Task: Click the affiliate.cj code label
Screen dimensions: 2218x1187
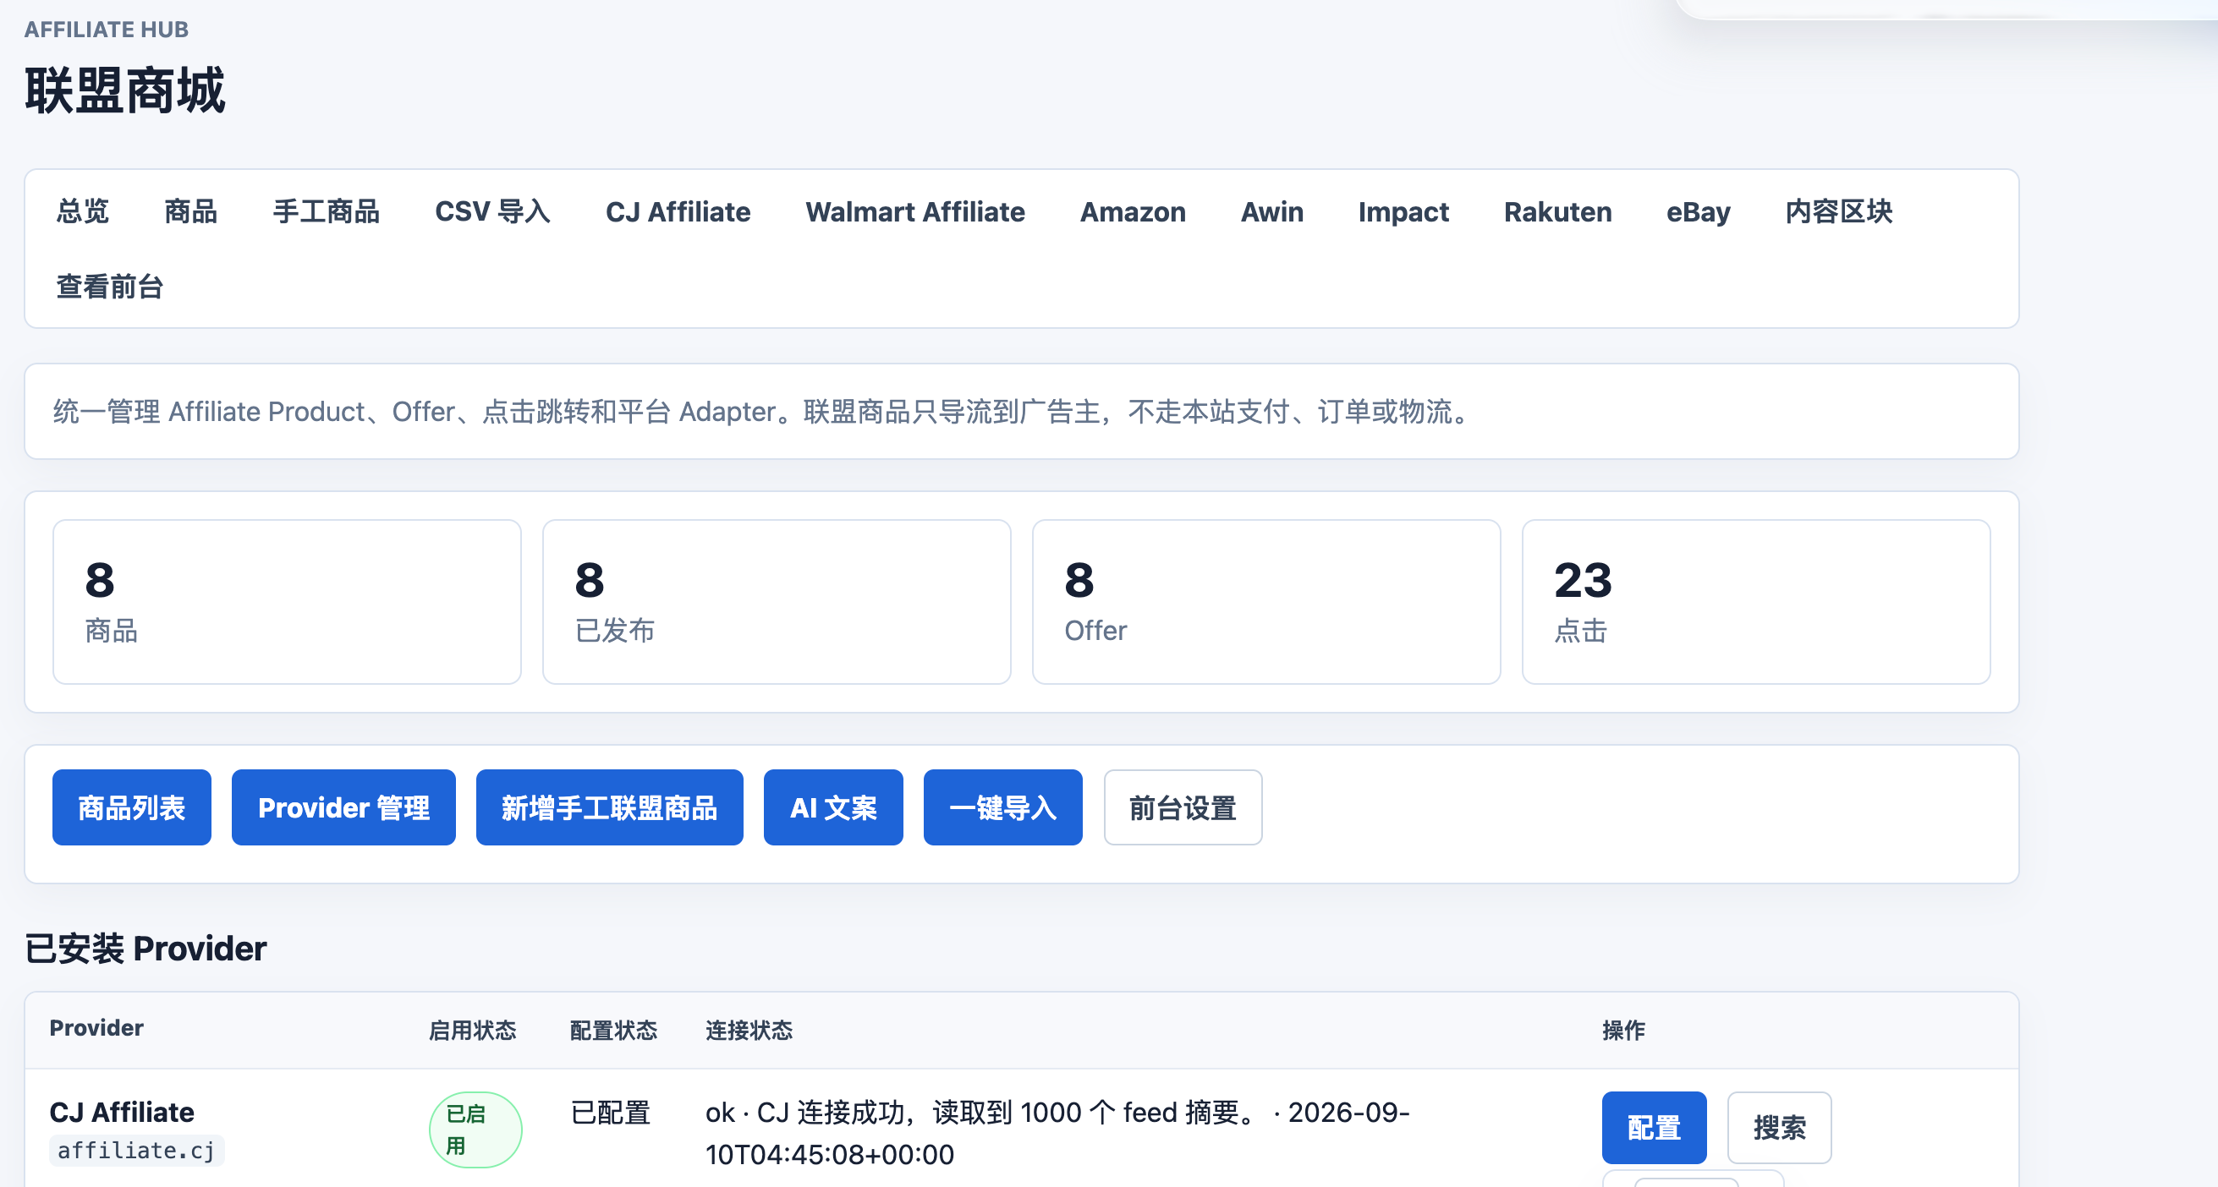Action: [x=137, y=1150]
